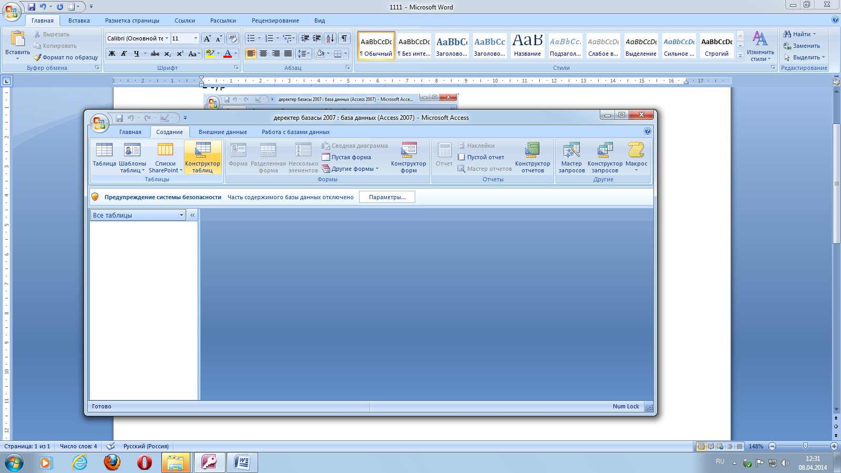Select the Строгий style
Image resolution: width=841 pixels, height=473 pixels.
[x=716, y=46]
